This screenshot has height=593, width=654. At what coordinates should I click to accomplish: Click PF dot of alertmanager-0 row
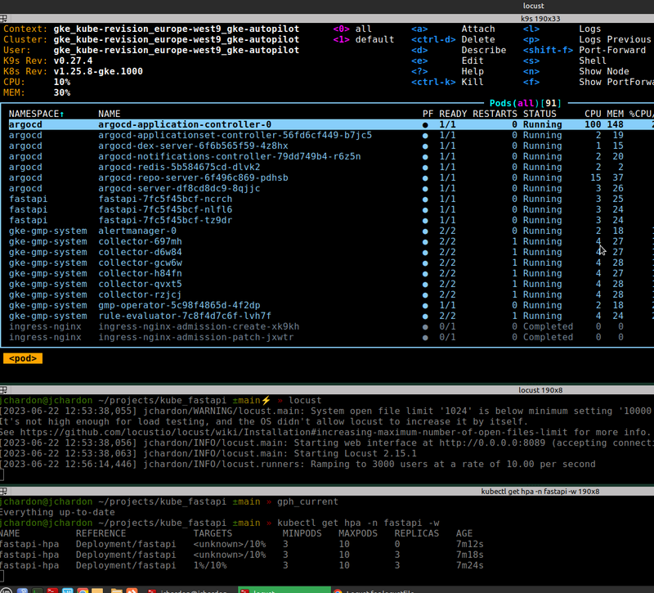click(425, 231)
